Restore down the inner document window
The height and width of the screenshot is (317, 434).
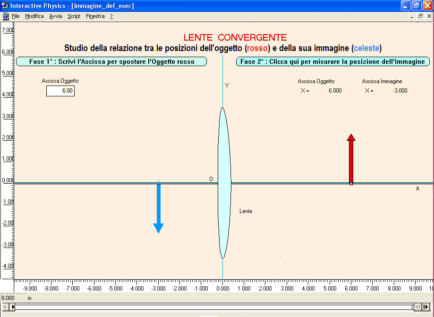(420, 16)
